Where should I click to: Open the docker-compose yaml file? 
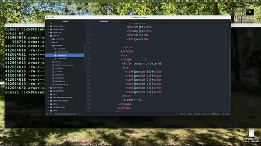tap(64, 65)
